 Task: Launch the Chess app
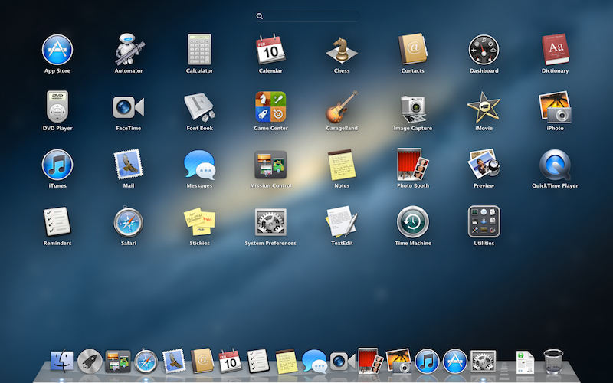[342, 50]
